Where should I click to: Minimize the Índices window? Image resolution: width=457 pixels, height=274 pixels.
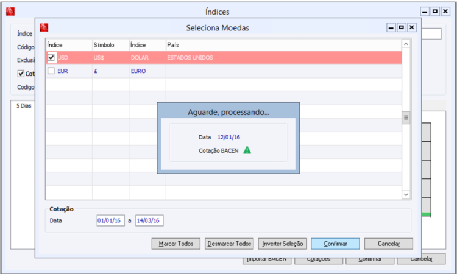coord(425,12)
